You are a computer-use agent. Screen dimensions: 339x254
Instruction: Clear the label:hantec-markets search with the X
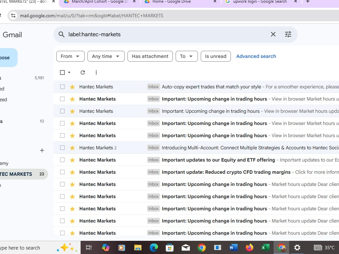(x=273, y=34)
